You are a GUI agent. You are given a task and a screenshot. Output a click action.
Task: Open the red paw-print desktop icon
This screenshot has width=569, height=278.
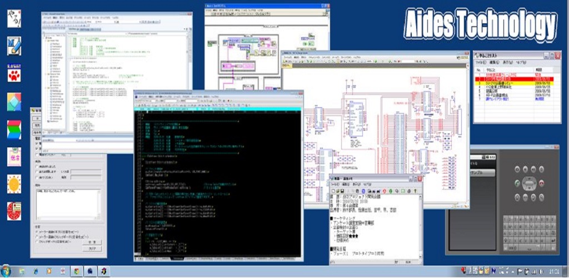[14, 73]
